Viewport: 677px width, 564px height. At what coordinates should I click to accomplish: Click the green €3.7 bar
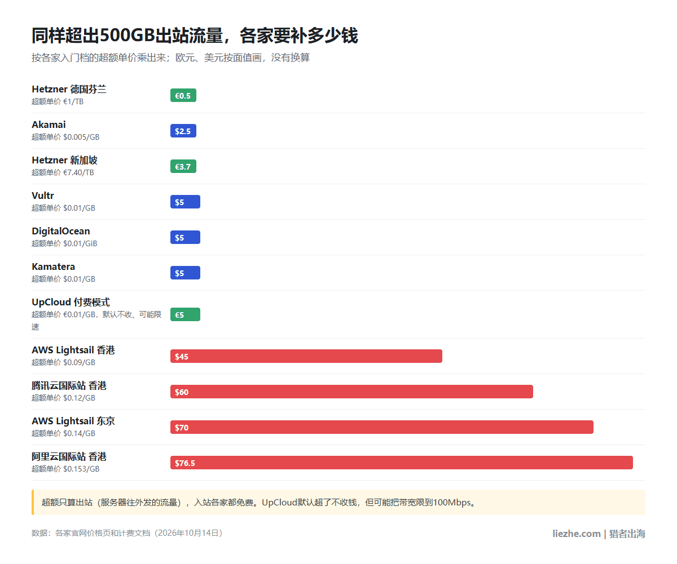point(183,166)
